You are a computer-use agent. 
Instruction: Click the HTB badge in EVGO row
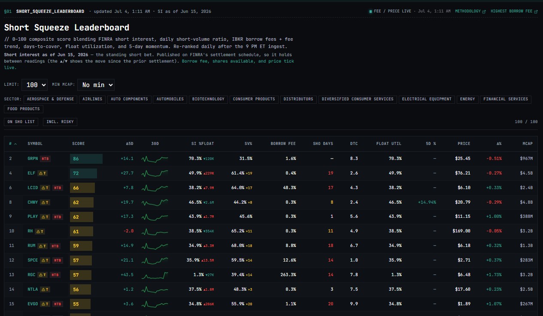click(58, 304)
